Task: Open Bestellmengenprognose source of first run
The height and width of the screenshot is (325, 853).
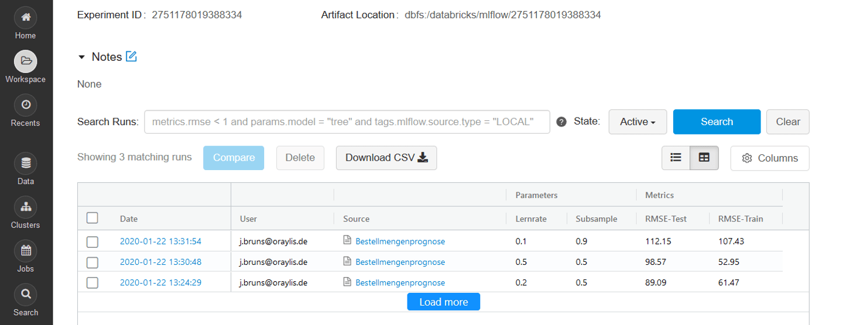Action: pyautogui.click(x=400, y=241)
